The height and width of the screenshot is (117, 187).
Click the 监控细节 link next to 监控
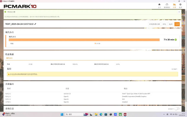(x=174, y=69)
